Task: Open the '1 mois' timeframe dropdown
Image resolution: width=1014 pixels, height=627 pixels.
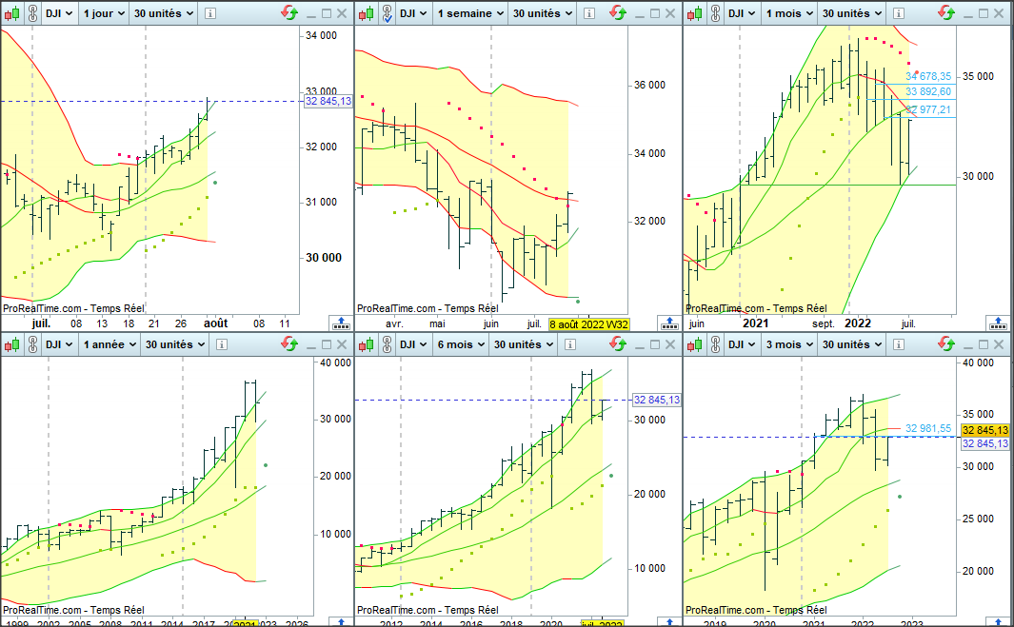Action: click(x=789, y=13)
